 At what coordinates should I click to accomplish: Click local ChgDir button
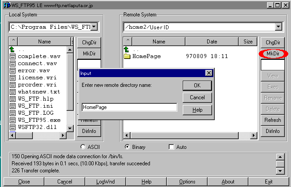tap(89, 43)
